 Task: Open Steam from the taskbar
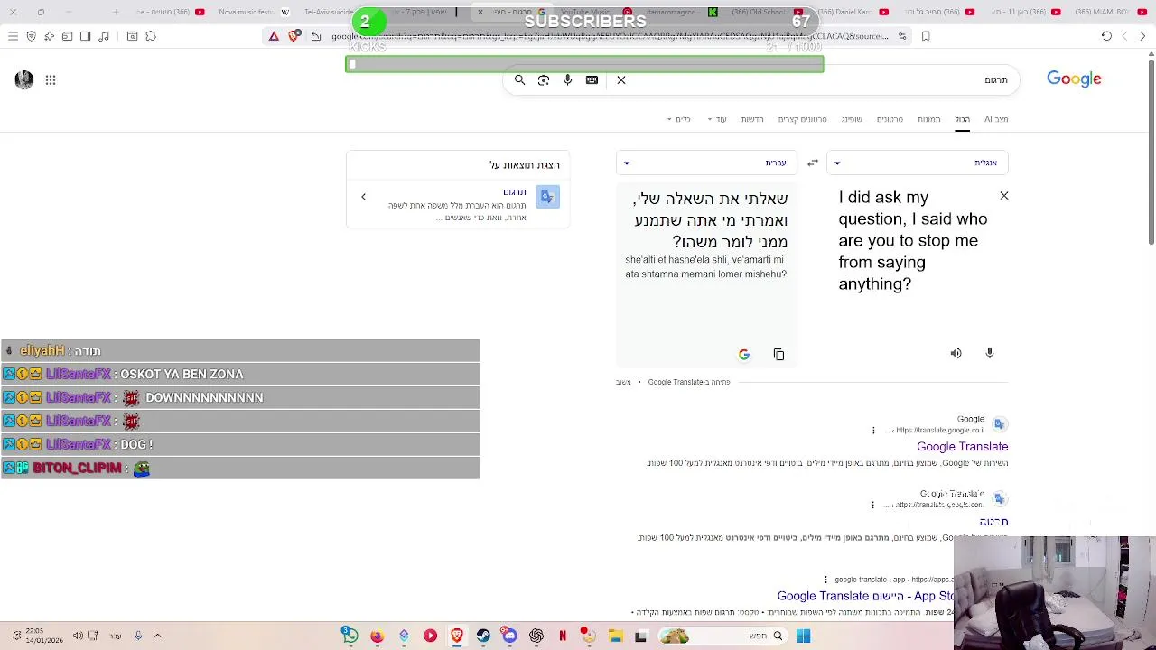(483, 636)
